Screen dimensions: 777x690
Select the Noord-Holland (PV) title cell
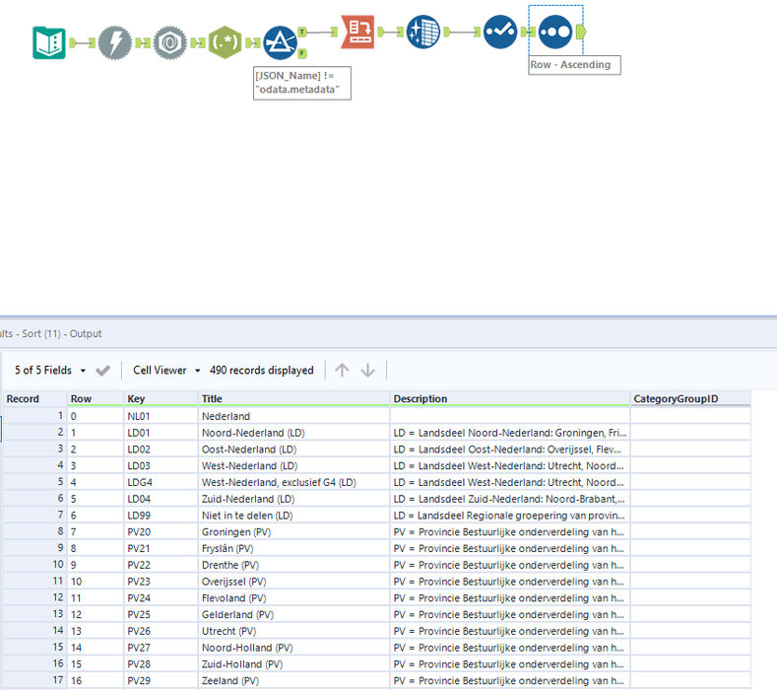293,648
